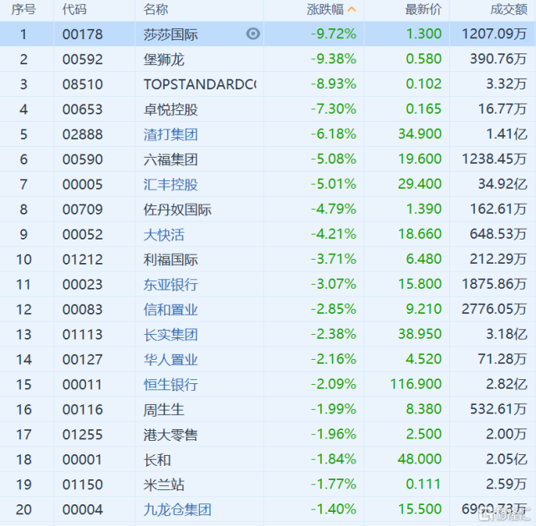Click the watch eye icon beside 莎莎国际
536x526 pixels.
click(x=253, y=33)
